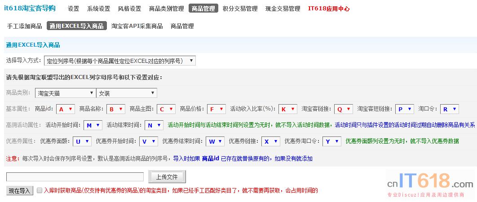Open the 淘宝天猫 category dropdown
The height and width of the screenshot is (202, 477).
pos(66,93)
